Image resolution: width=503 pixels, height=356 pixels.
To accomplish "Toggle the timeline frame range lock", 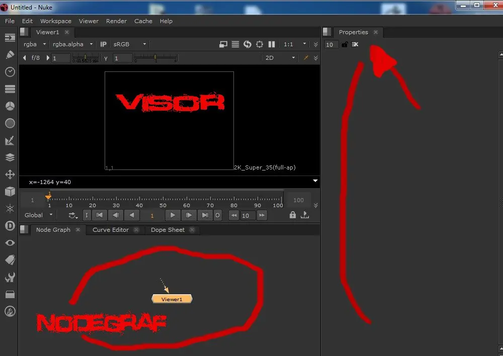I will point(293,215).
